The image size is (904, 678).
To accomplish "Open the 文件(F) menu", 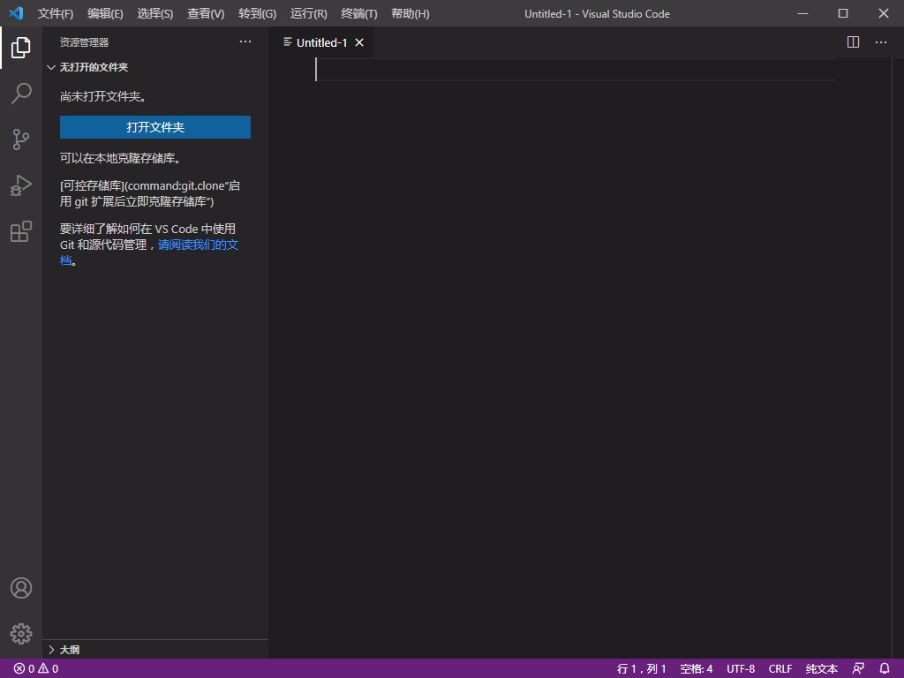I will [55, 13].
